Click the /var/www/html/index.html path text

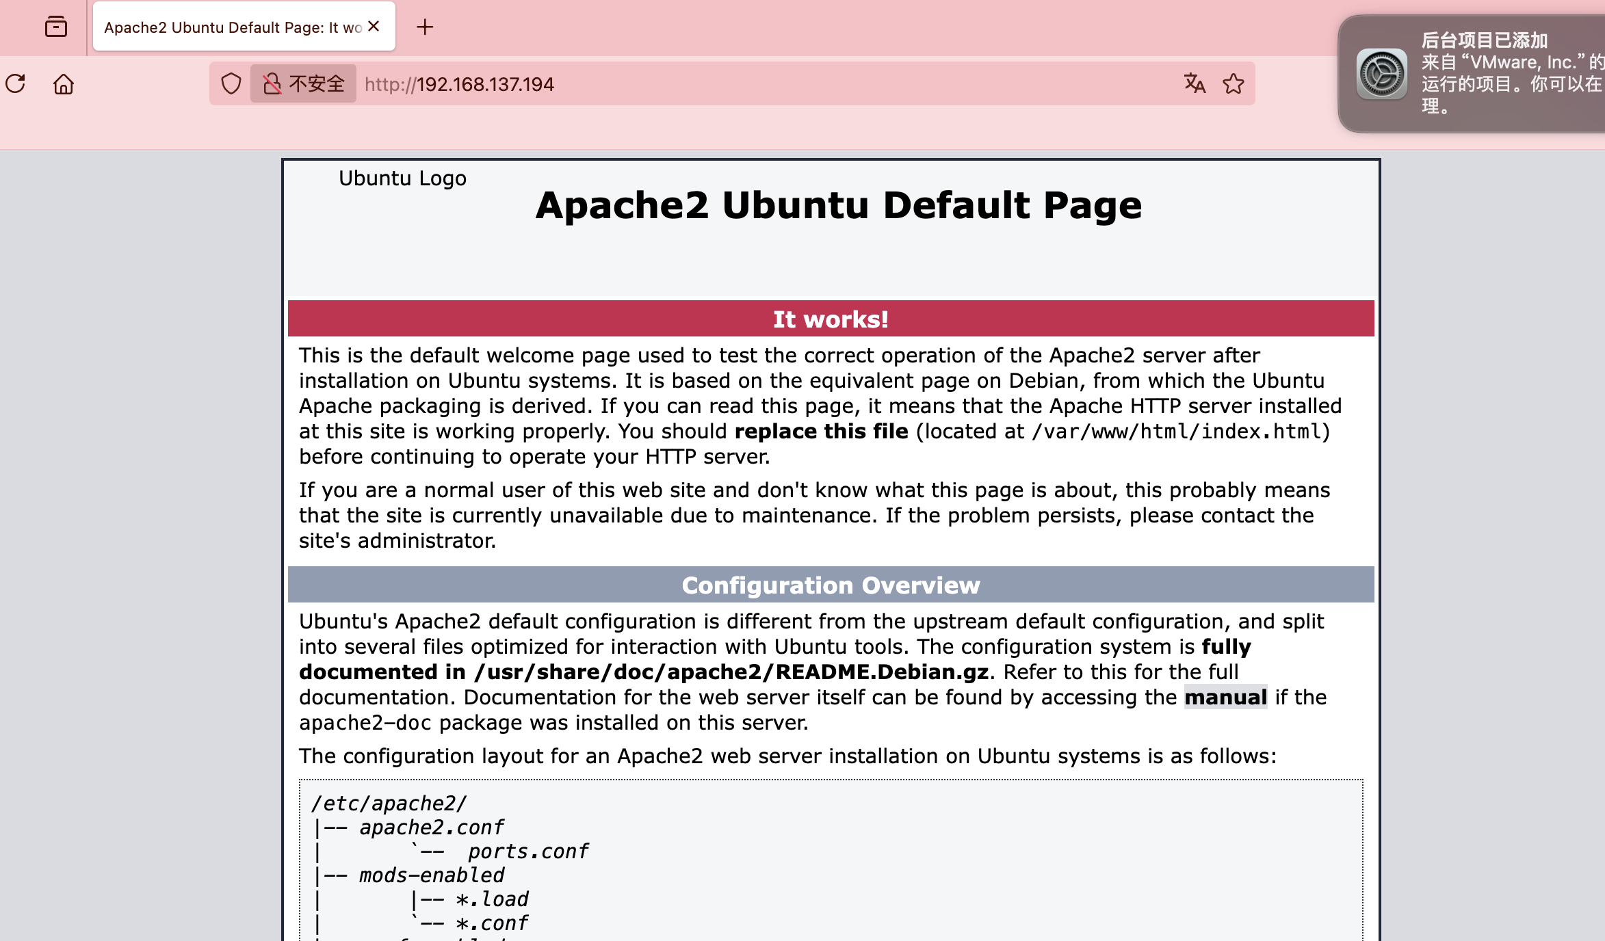pyautogui.click(x=1176, y=432)
